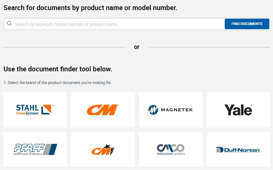This screenshot has width=273, height=170.
Task: Select the STAHL Crane Systems brand tile
Action: click(35, 110)
